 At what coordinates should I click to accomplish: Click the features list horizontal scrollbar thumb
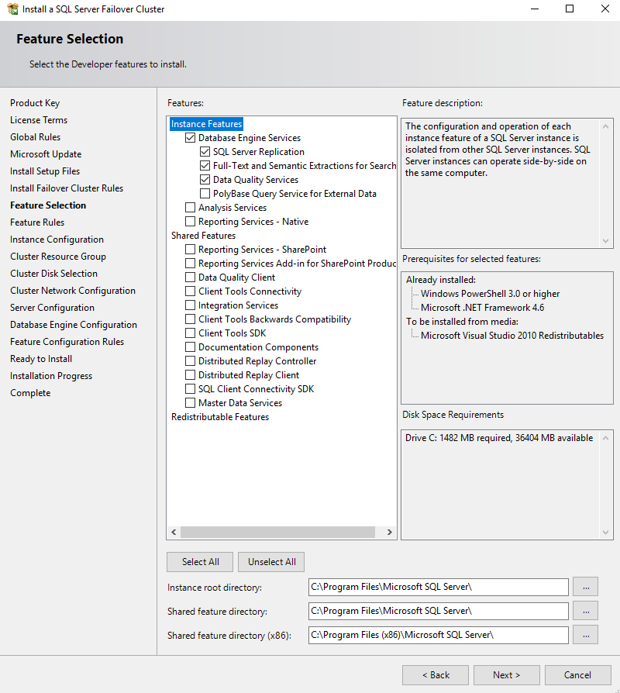click(x=278, y=532)
